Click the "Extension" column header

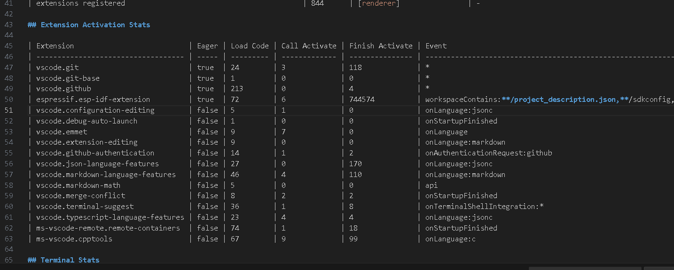pyautogui.click(x=55, y=46)
